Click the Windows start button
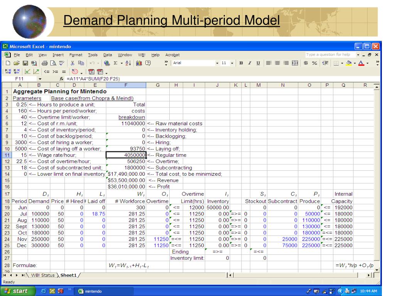The image size is (395, 296). [x=18, y=291]
